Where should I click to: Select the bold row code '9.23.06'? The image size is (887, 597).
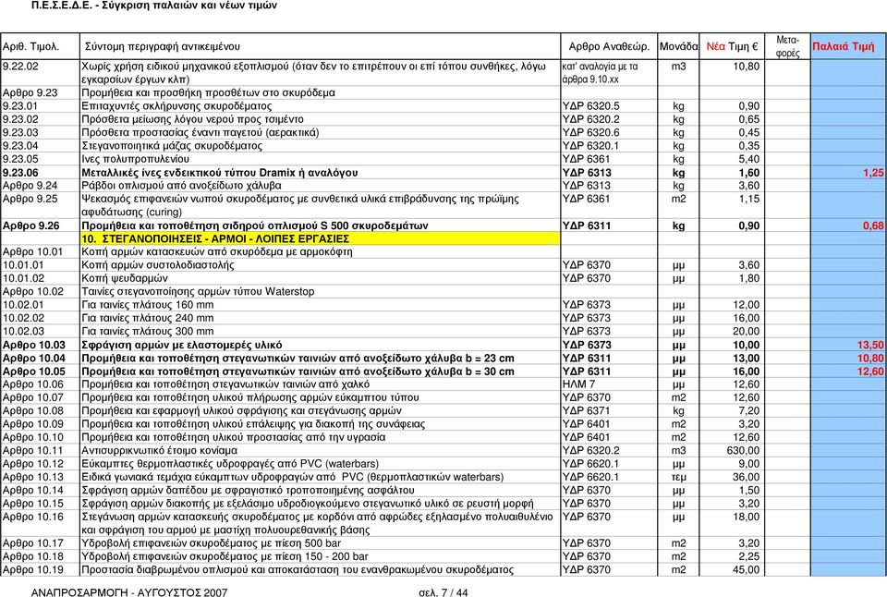pyautogui.click(x=20, y=173)
